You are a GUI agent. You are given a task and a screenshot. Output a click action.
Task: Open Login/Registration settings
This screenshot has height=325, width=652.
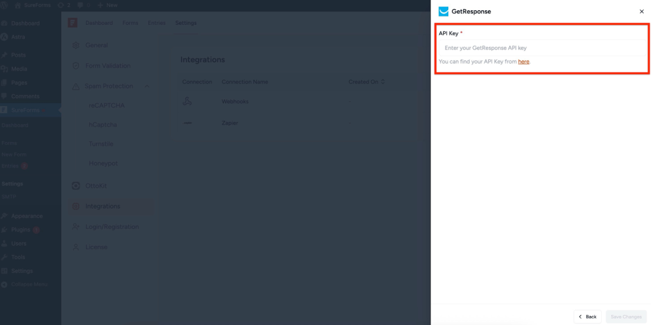pos(111,227)
